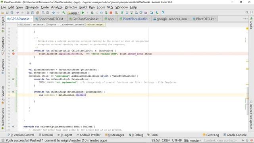Expand the 2: Favorites tool window

3,95
